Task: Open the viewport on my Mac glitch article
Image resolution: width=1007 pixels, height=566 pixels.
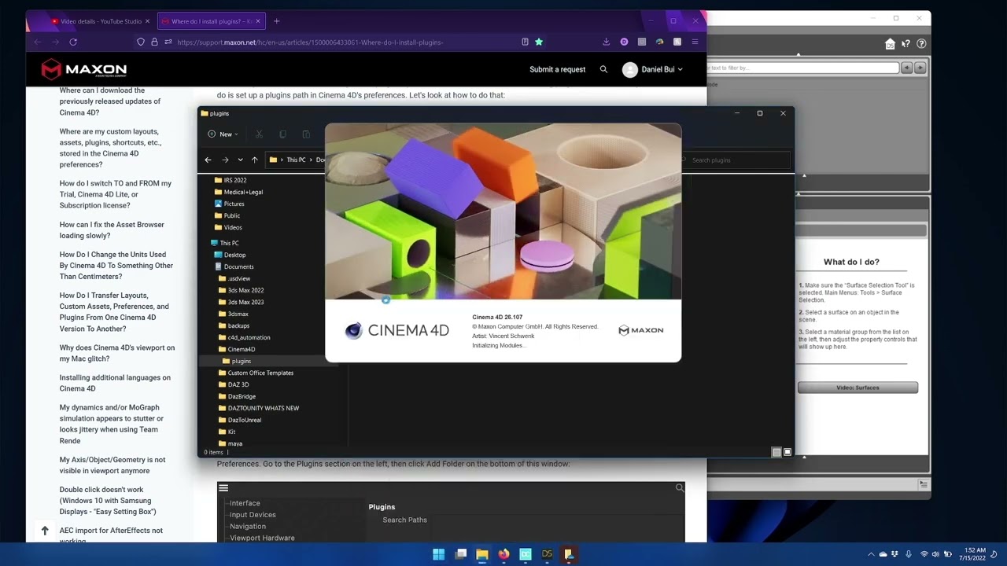Action: [117, 353]
